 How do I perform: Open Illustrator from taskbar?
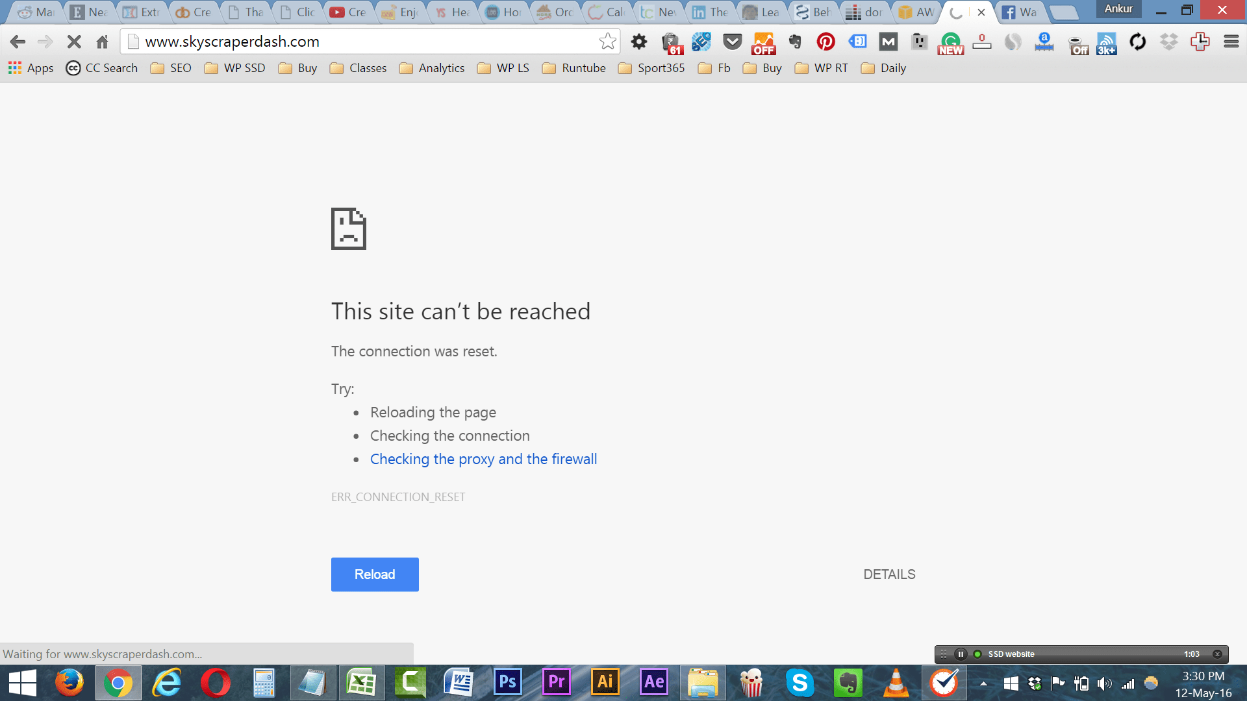click(605, 683)
